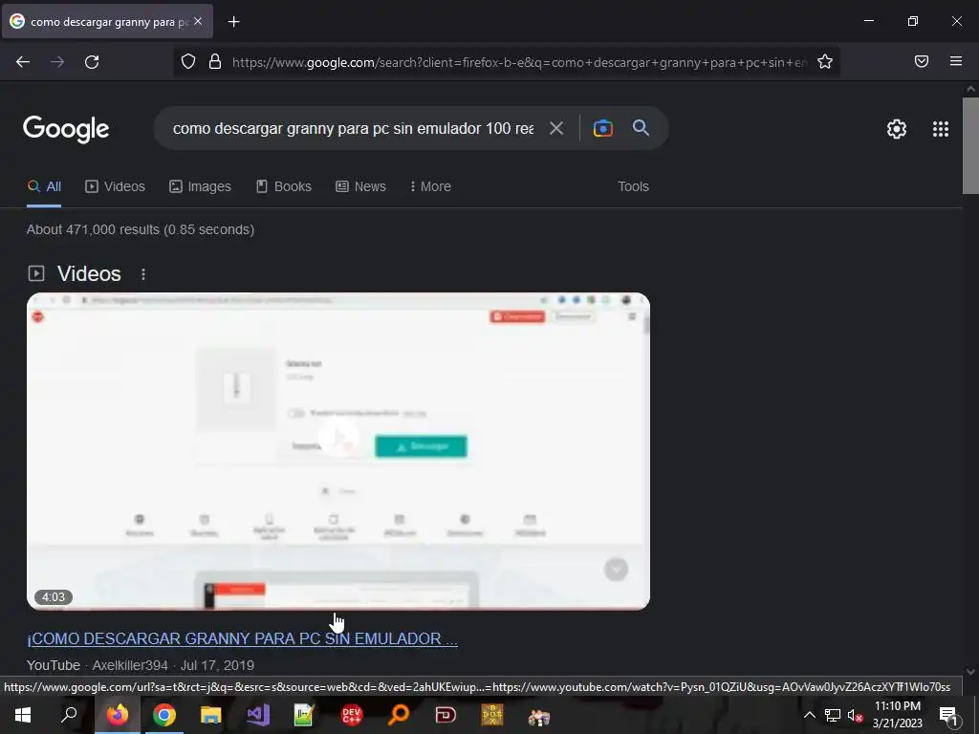Close the 'como descargar granny' tab

tap(198, 21)
